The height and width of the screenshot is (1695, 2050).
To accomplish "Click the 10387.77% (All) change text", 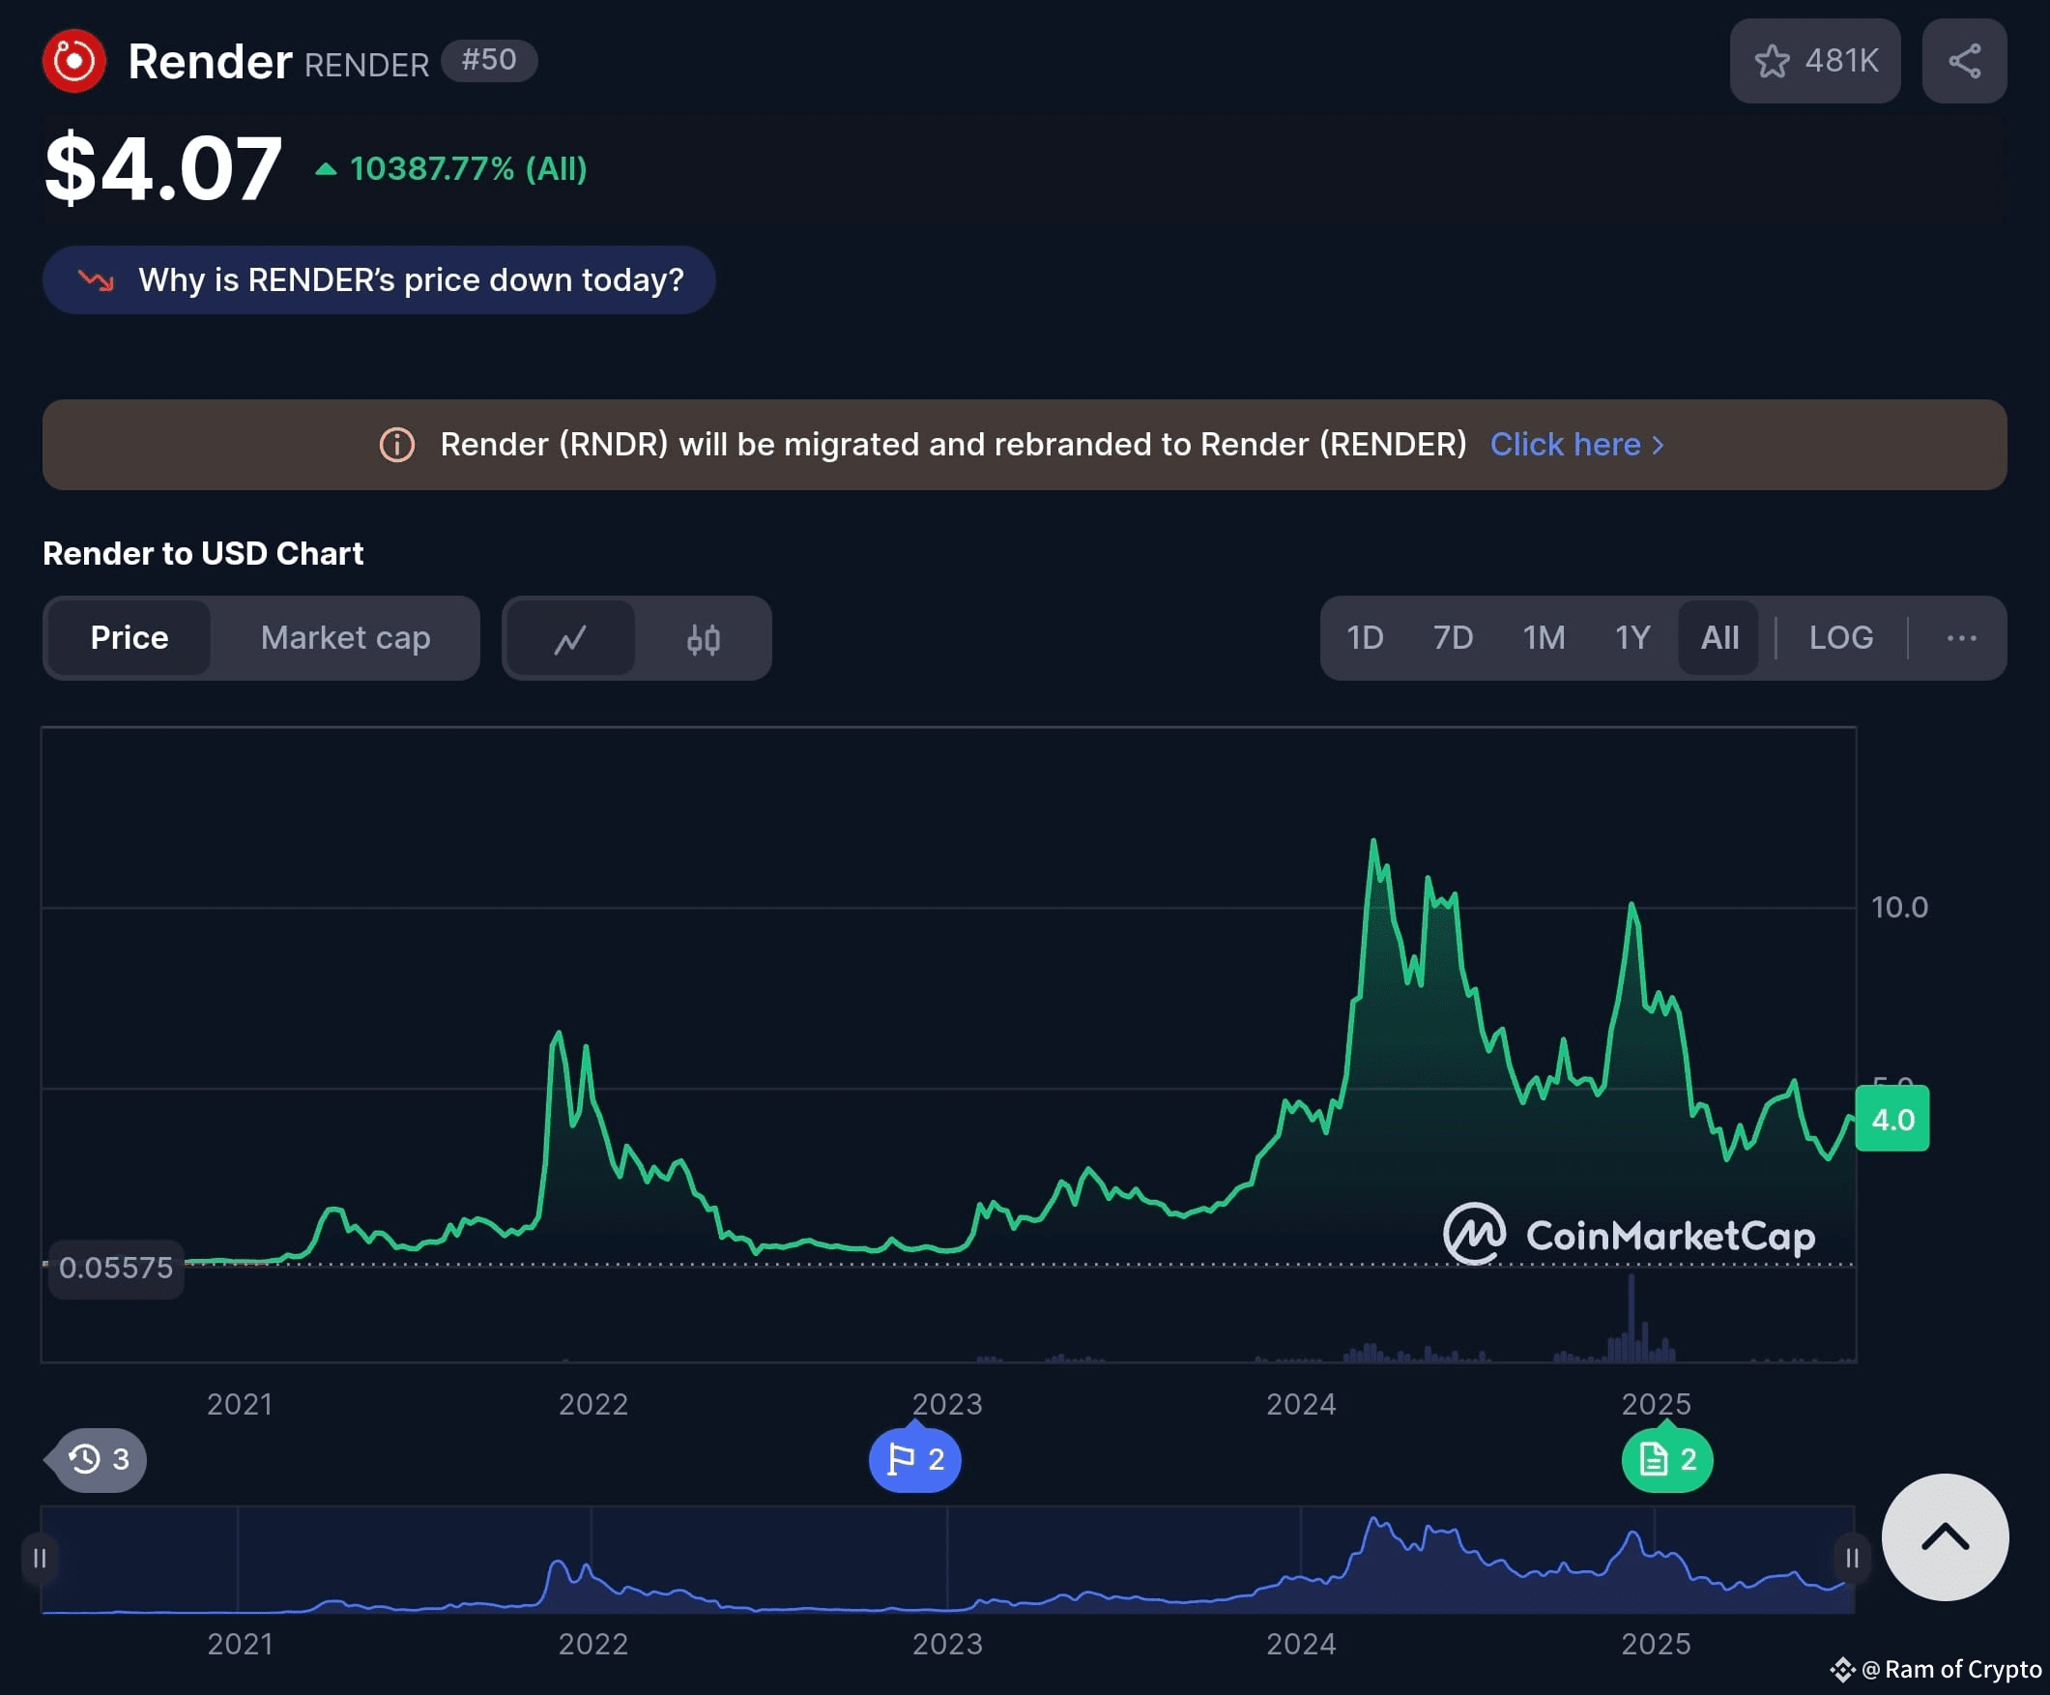I will pyautogui.click(x=469, y=169).
